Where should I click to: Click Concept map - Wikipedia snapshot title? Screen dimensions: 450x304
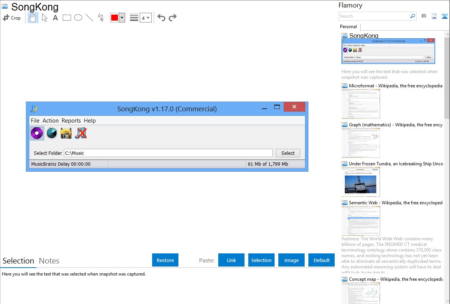pyautogui.click(x=396, y=279)
